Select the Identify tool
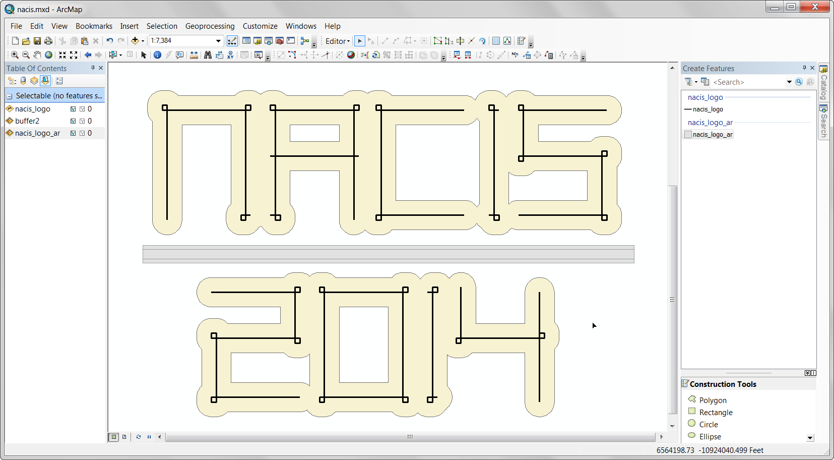This screenshot has width=834, height=460. coord(157,55)
